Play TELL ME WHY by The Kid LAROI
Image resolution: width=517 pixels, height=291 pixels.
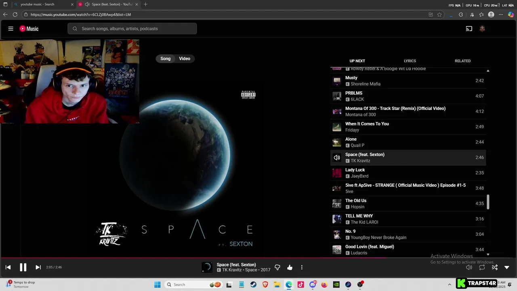coord(408,219)
